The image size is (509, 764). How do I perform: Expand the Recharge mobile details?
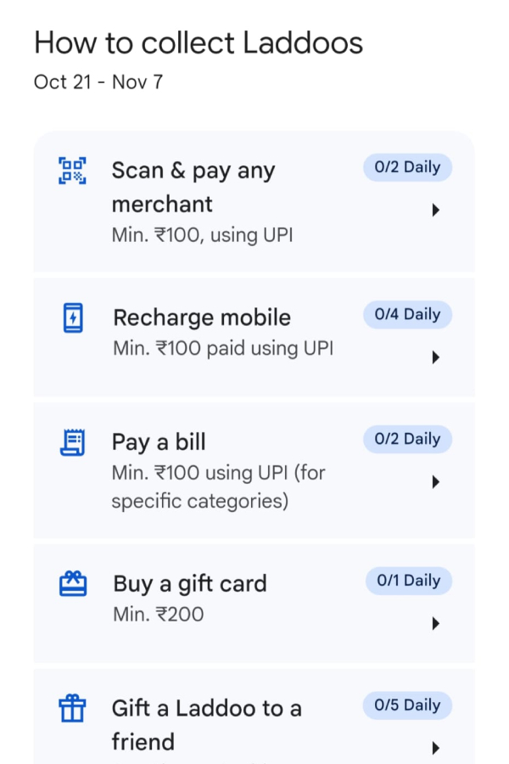click(x=436, y=357)
